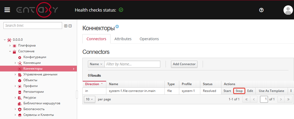Viewport: 294px width, 119px height.
Task: Go to the next results page
Action: (281, 99)
